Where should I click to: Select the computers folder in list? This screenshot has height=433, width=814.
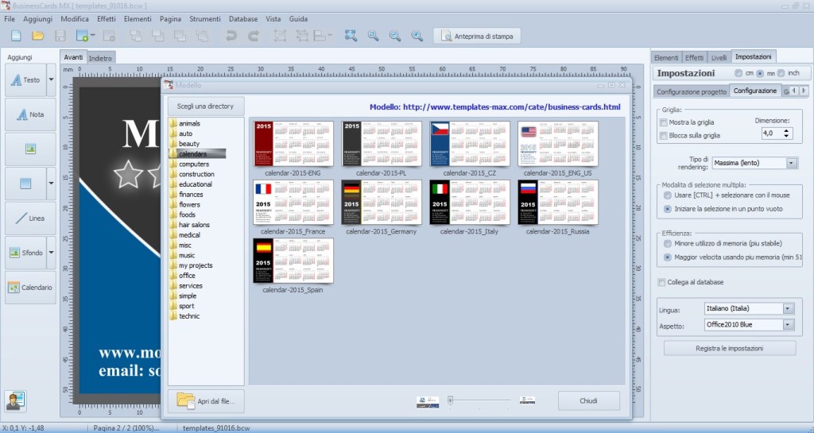pos(194,164)
